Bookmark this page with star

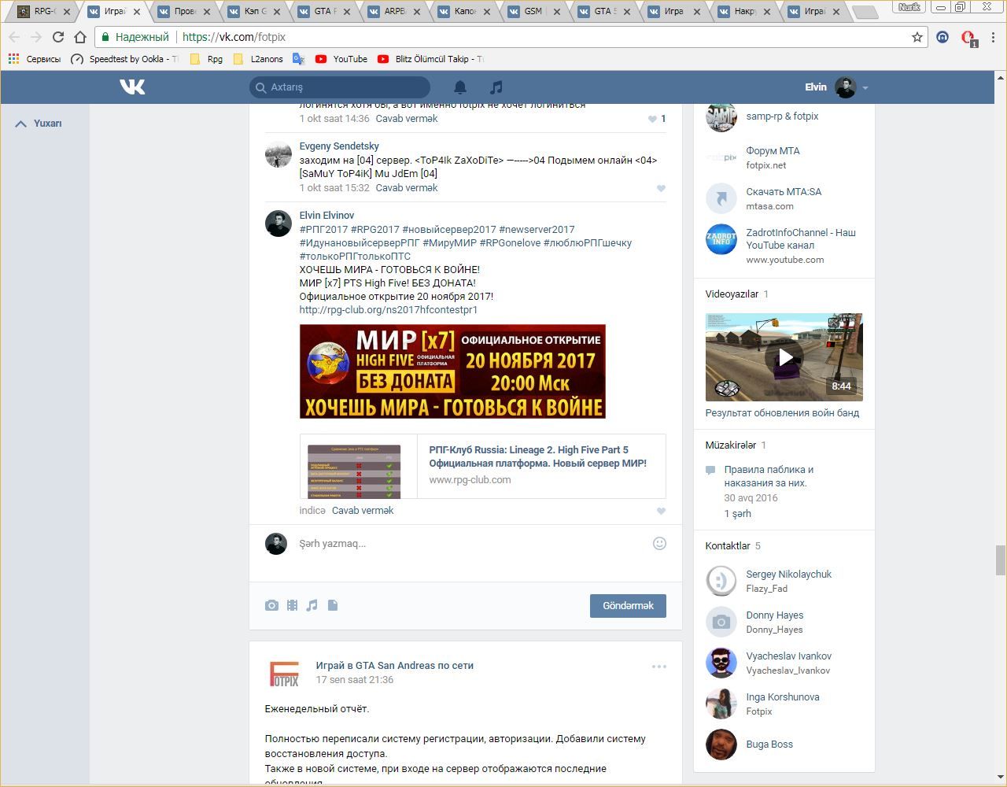[917, 37]
